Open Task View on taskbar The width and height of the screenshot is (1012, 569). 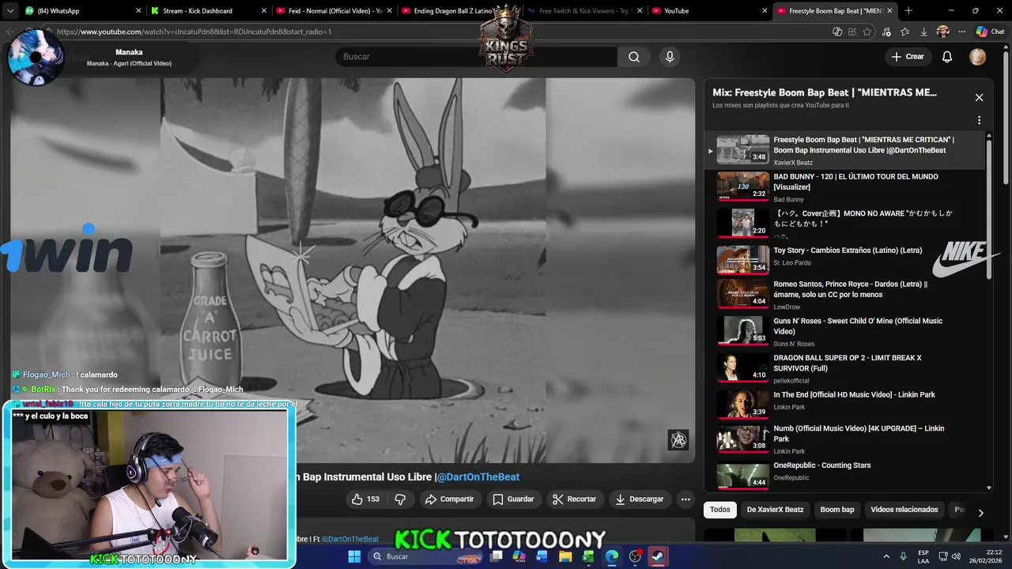pos(497,556)
